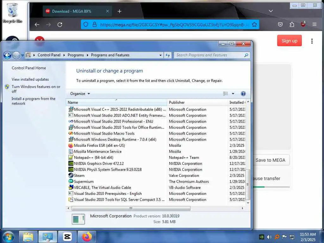Bookmark the MEGA page with star icon

pos(254,25)
